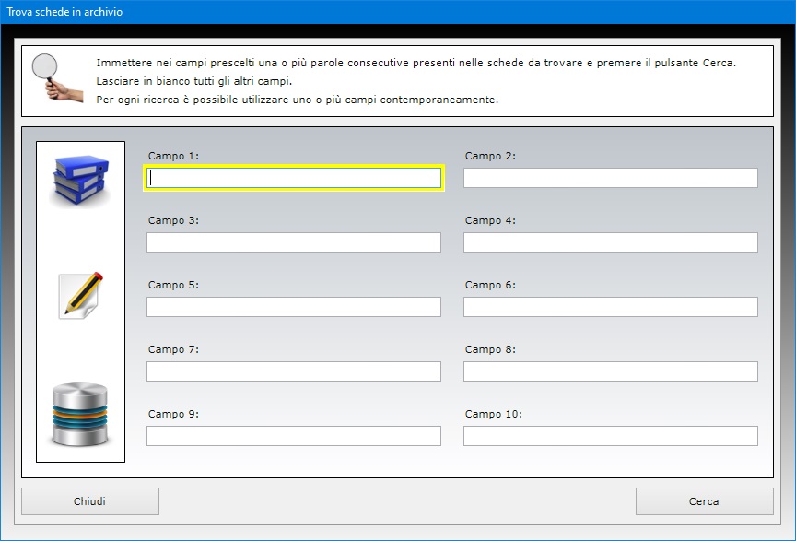Image resolution: width=796 pixels, height=541 pixels.
Task: Click the magnifying glass in hand icon
Action: (x=57, y=77)
